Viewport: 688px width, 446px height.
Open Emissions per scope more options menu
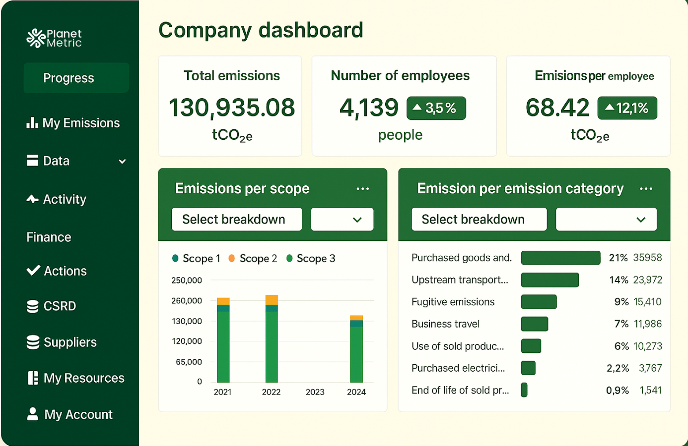(x=362, y=189)
